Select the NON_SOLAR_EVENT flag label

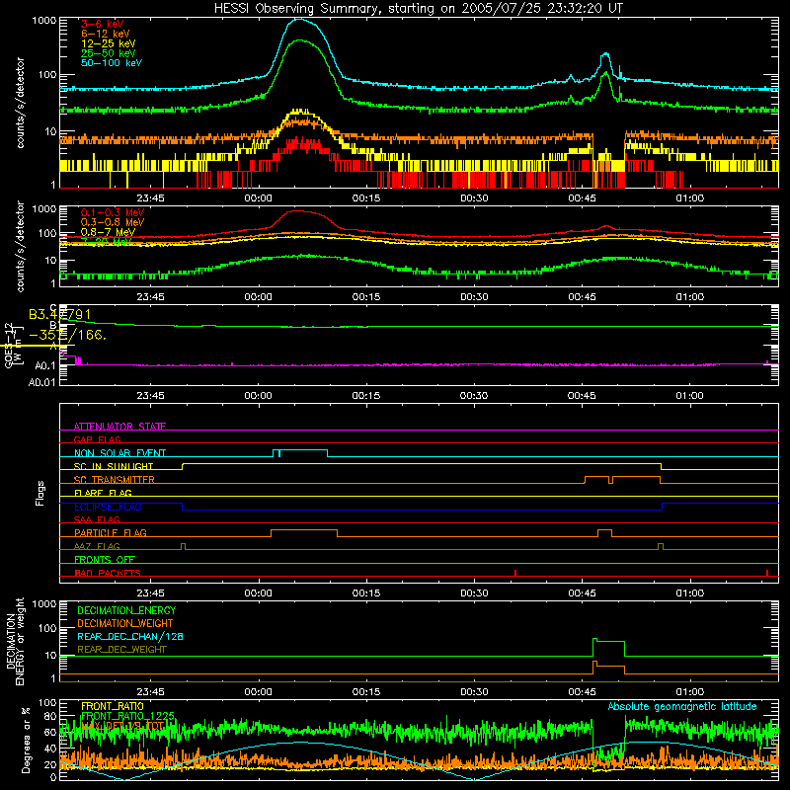[x=119, y=453]
